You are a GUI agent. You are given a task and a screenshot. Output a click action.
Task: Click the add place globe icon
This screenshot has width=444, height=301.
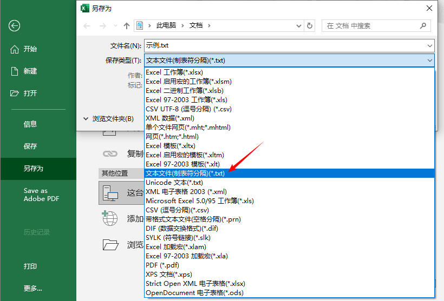tap(110, 218)
